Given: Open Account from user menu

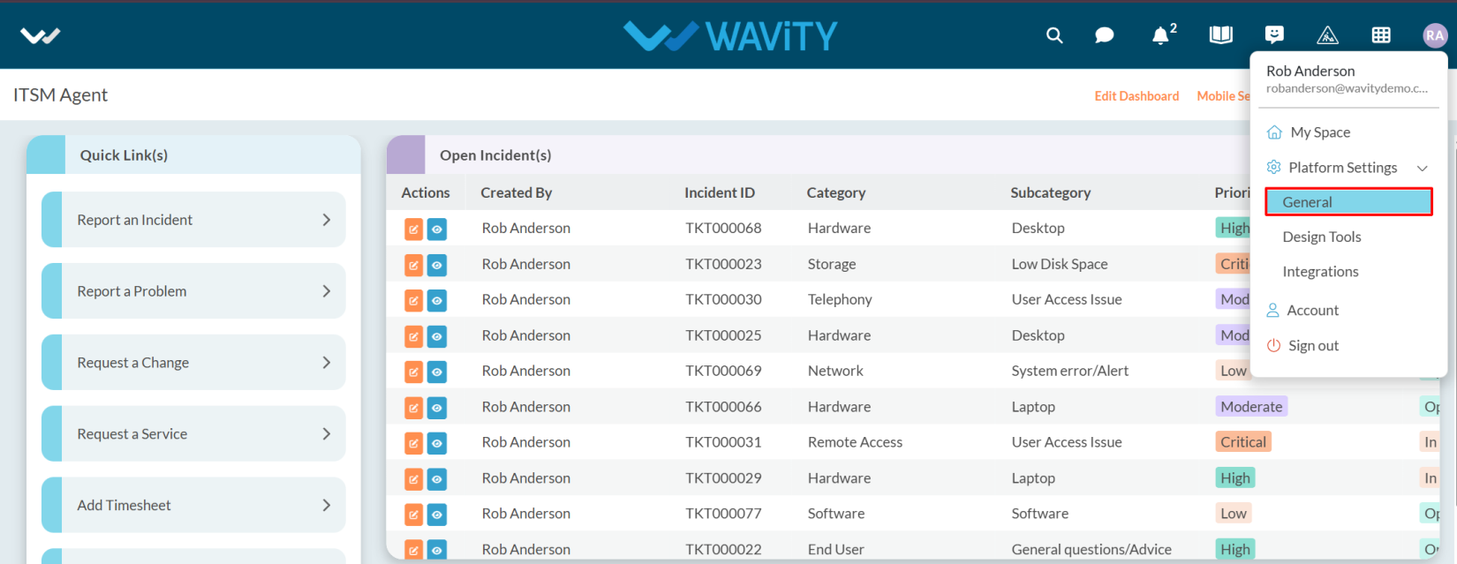Looking at the screenshot, I should (1312, 311).
